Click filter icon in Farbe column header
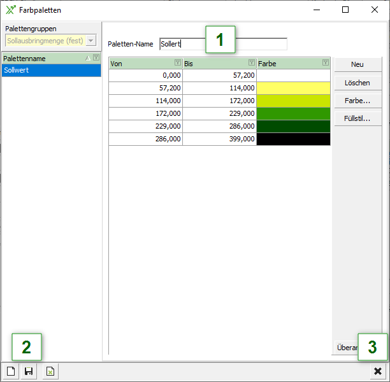 [x=326, y=62]
